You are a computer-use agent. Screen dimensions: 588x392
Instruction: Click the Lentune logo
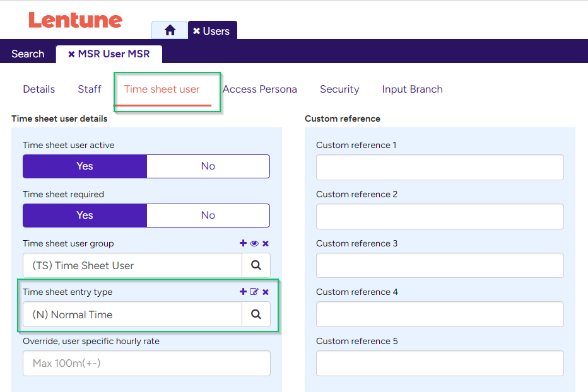click(75, 20)
